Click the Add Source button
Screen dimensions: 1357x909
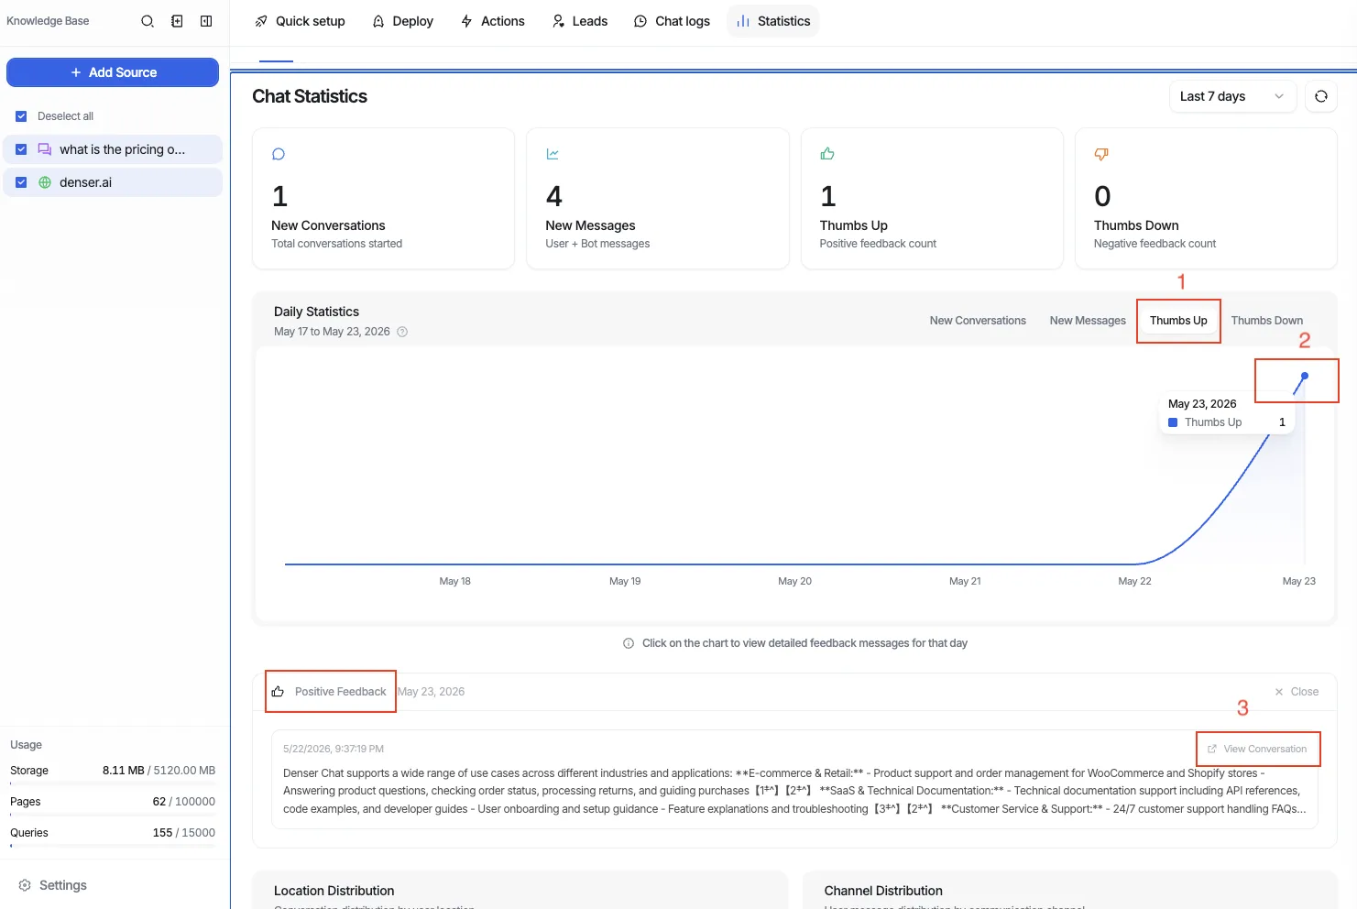(x=113, y=72)
